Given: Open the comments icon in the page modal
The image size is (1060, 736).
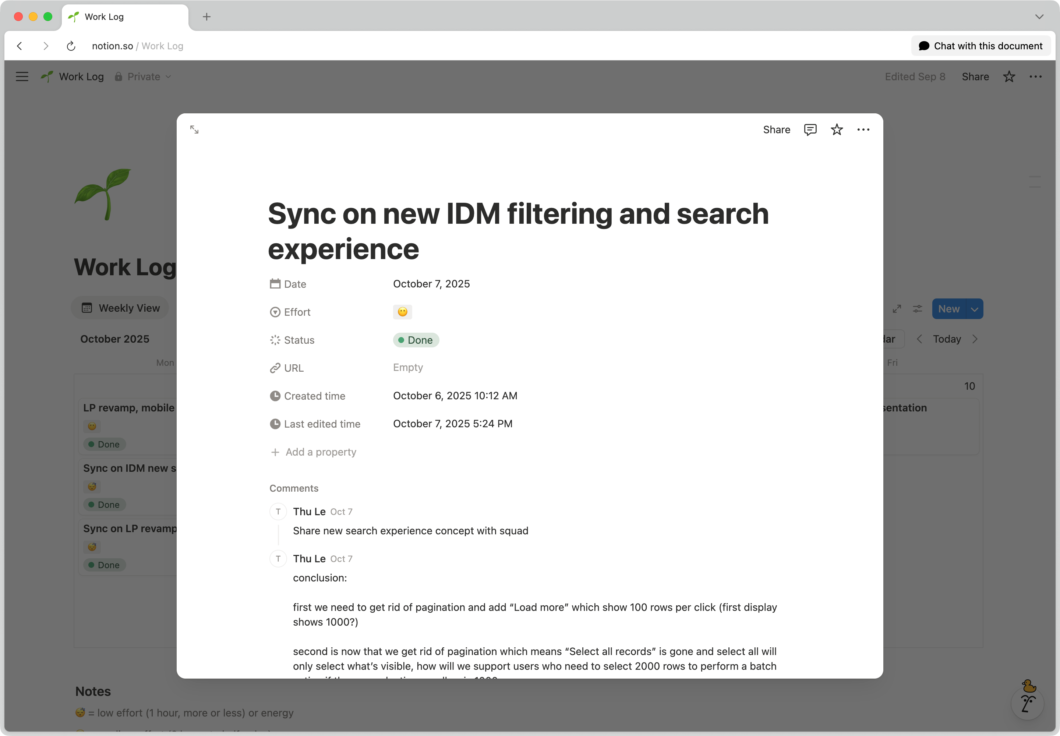Looking at the screenshot, I should pyautogui.click(x=810, y=130).
